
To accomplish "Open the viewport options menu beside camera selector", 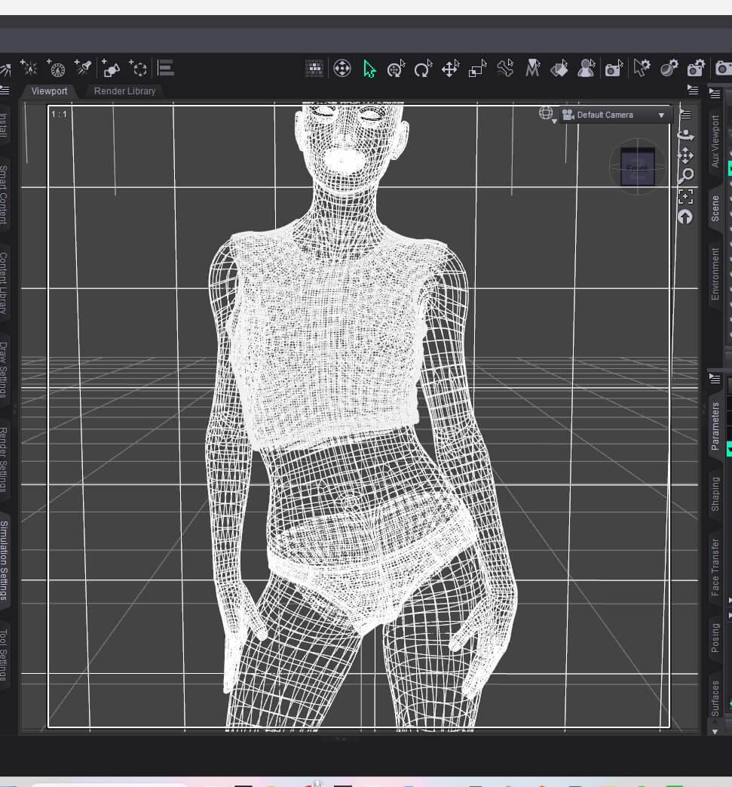I will pos(686,115).
